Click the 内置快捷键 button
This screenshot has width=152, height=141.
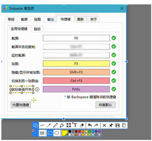21,105
